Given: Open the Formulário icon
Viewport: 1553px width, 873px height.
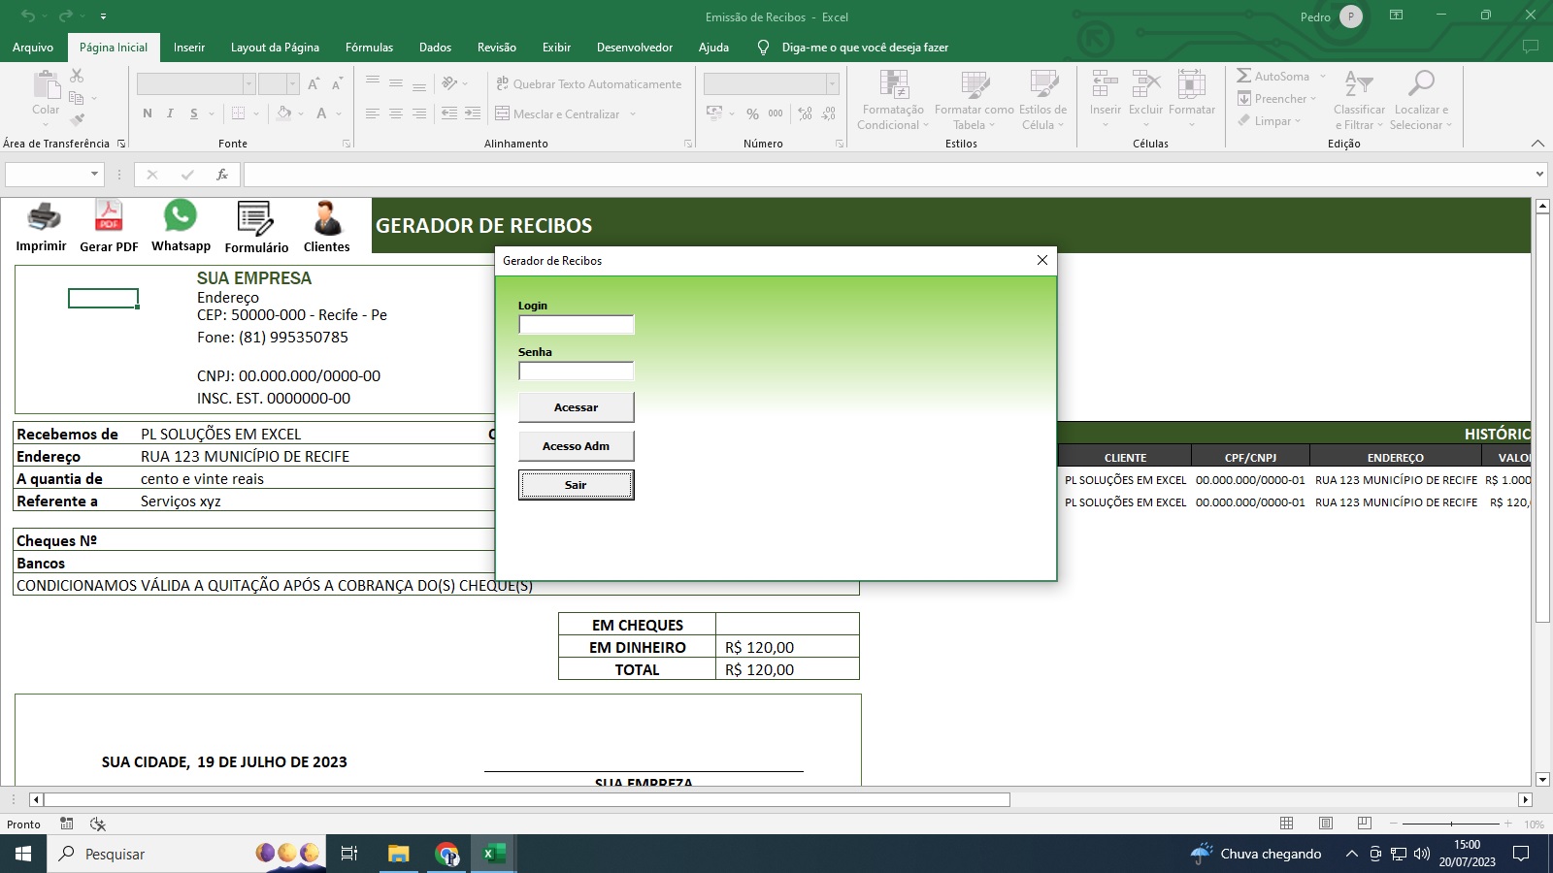Looking at the screenshot, I should 255,218.
